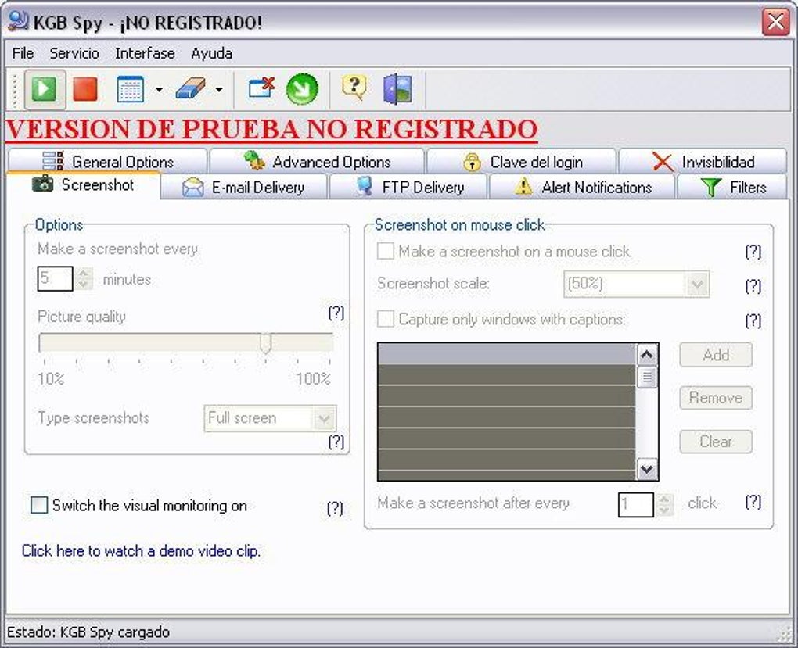798x648 pixels.
Task: Click the green circle arrow icon
Action: point(302,90)
